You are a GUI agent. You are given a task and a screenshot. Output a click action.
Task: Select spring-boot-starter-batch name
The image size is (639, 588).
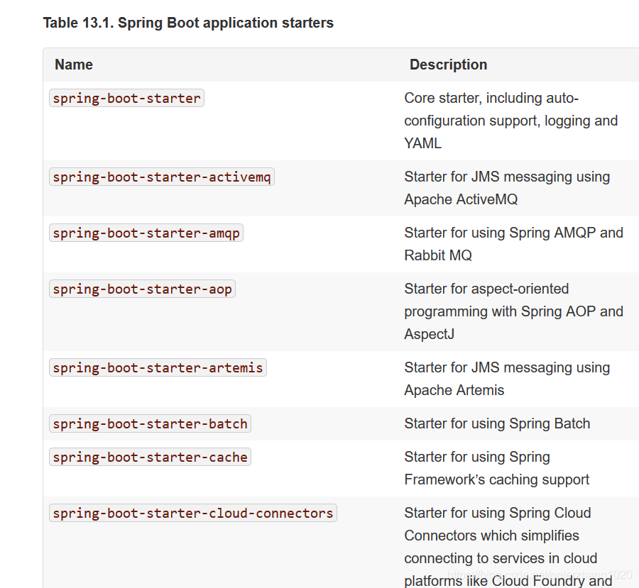(x=150, y=423)
